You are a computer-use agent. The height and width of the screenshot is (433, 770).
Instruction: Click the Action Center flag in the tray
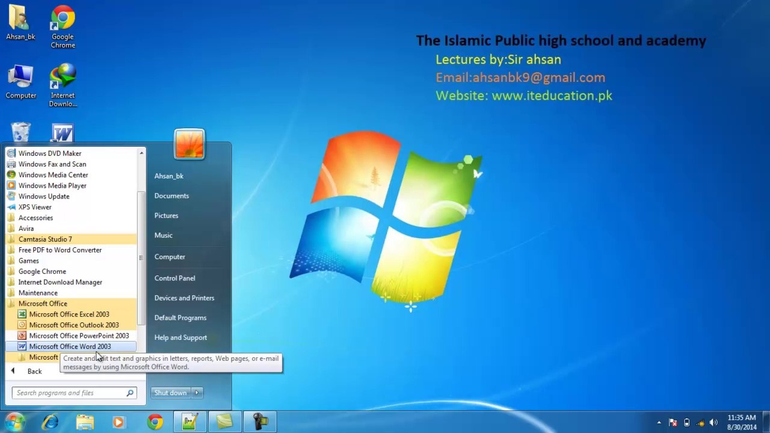pos(673,422)
